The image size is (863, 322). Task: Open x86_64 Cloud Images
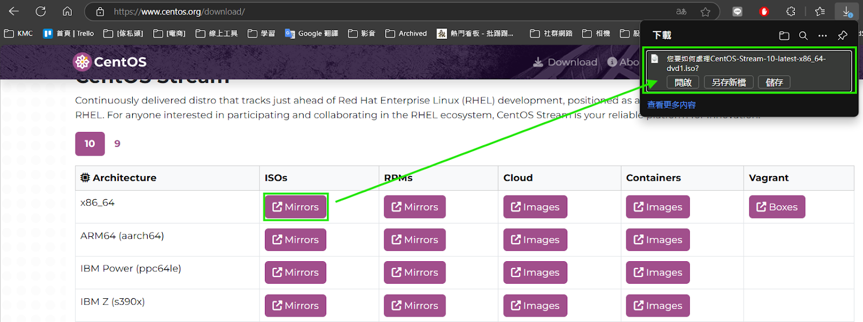pos(535,207)
